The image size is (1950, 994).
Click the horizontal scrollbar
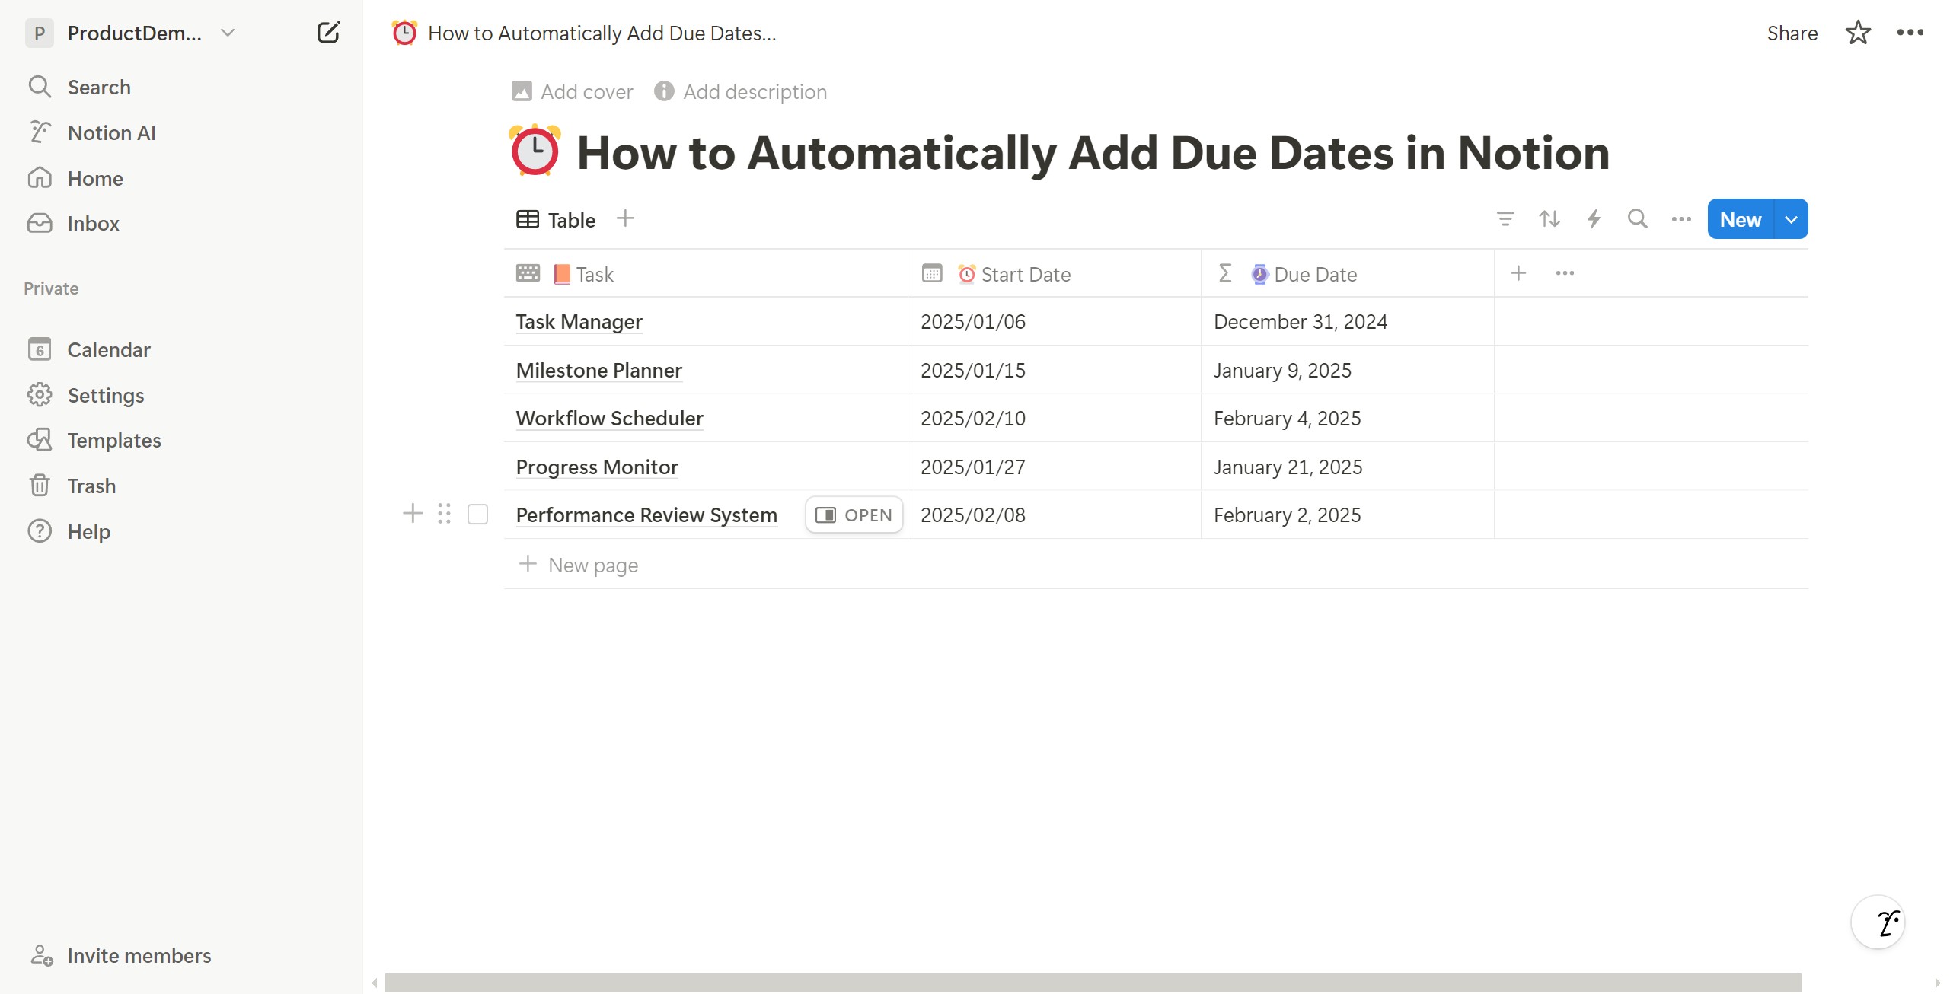[x=1093, y=983]
